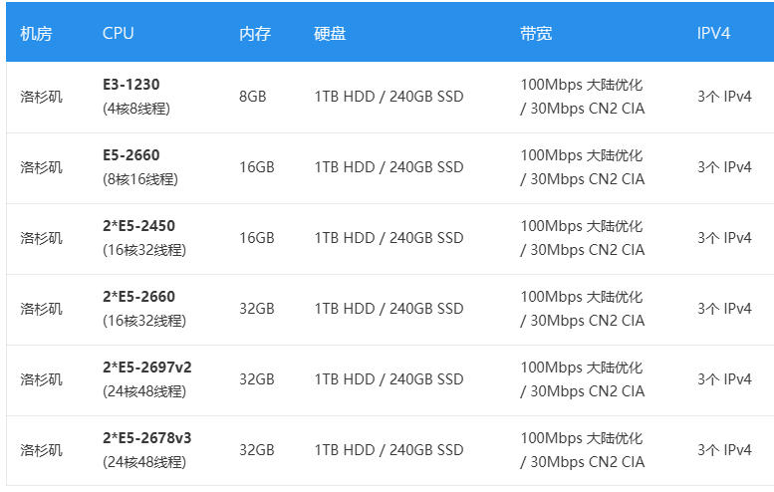This screenshot has height=492, width=774.
Task: Click the bandwidth cell in the 2*E5-2678v3 row
Action: click(583, 449)
